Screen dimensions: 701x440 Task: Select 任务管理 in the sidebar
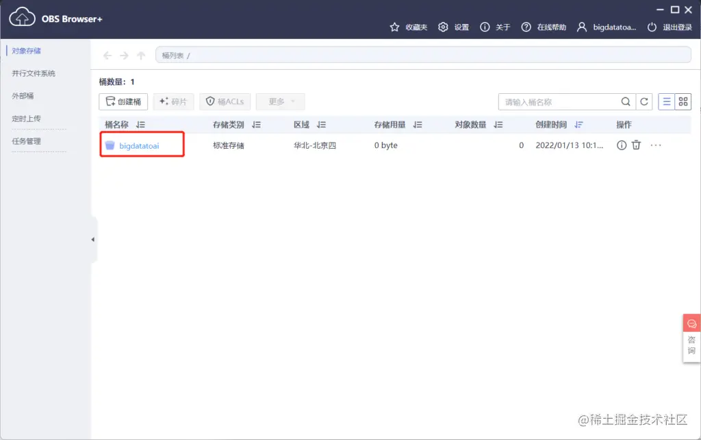[x=27, y=141]
